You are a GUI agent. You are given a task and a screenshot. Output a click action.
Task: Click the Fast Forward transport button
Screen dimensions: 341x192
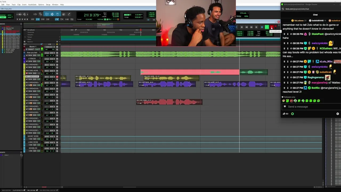point(251,27)
